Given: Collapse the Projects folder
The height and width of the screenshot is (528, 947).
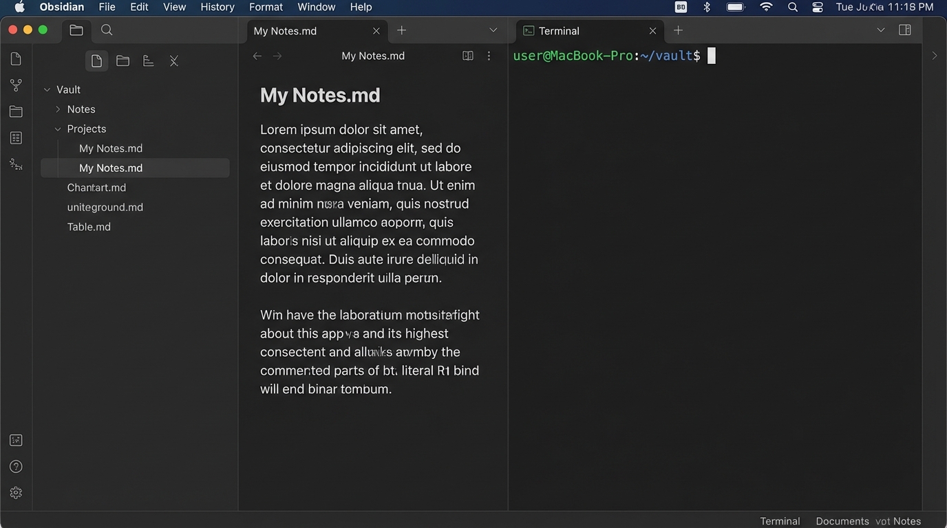Looking at the screenshot, I should [x=58, y=129].
